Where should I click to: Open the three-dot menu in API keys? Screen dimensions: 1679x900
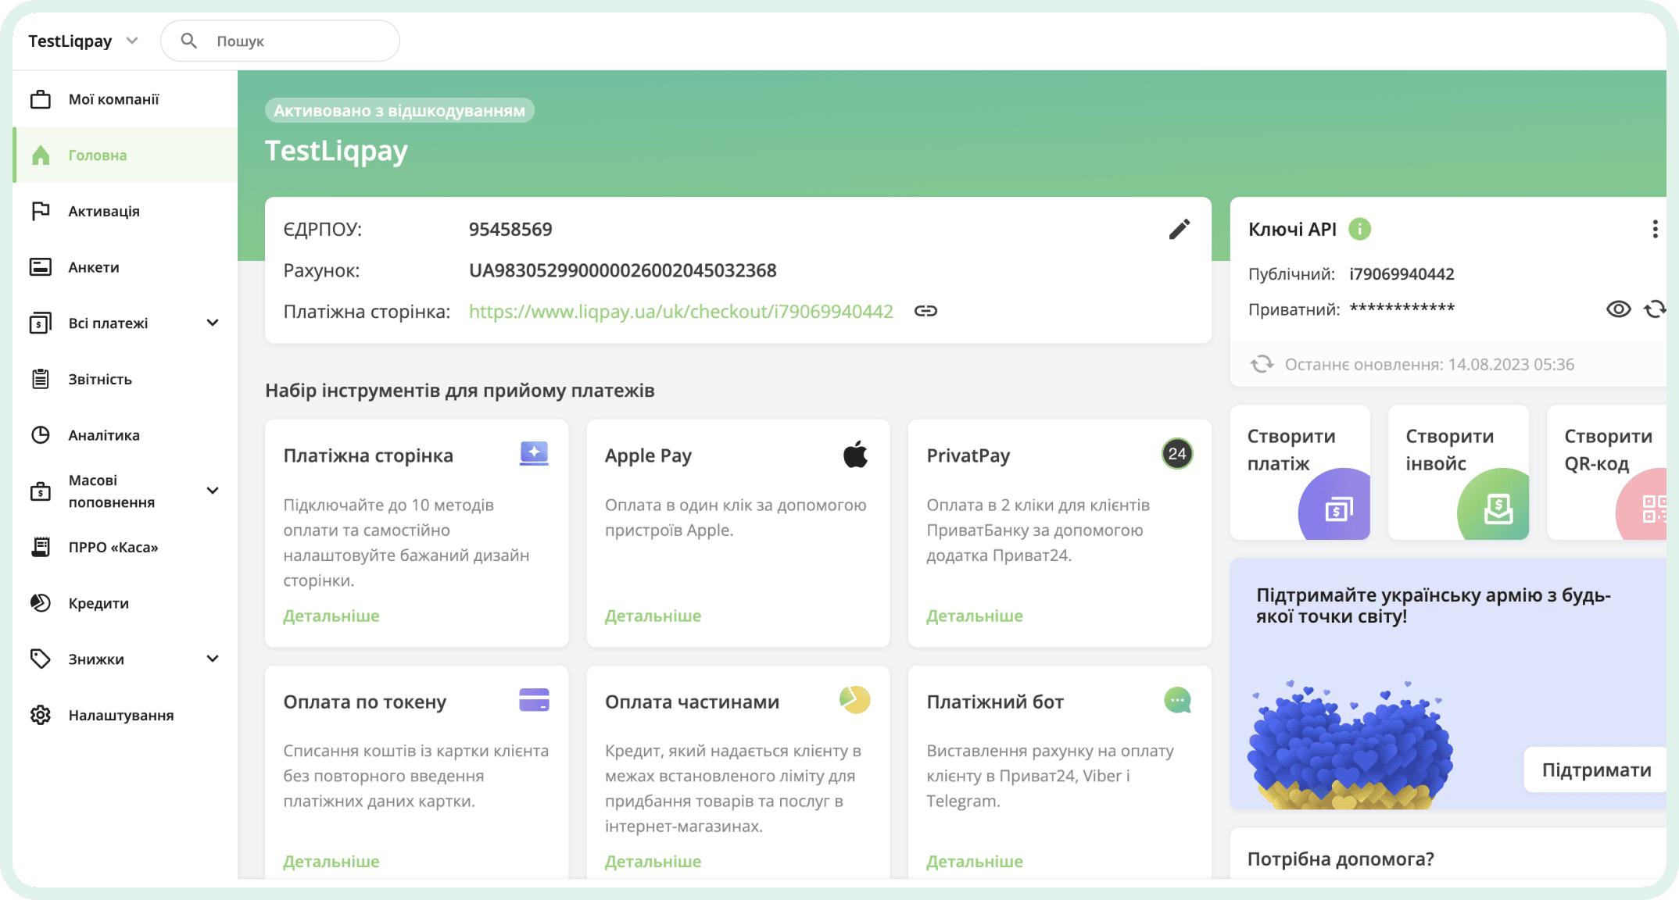click(1655, 229)
